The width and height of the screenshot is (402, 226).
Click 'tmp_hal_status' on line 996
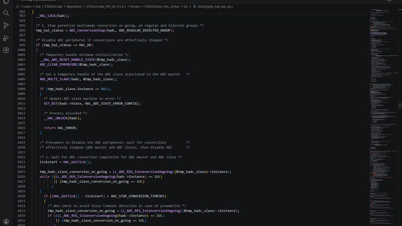click(x=49, y=30)
